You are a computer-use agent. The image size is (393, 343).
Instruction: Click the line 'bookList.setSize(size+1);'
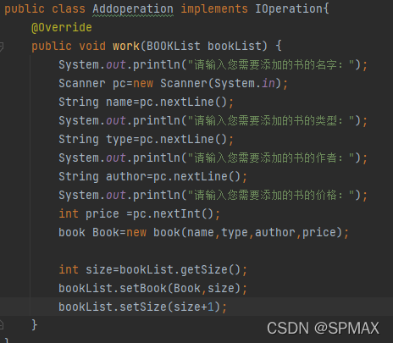coord(142,307)
